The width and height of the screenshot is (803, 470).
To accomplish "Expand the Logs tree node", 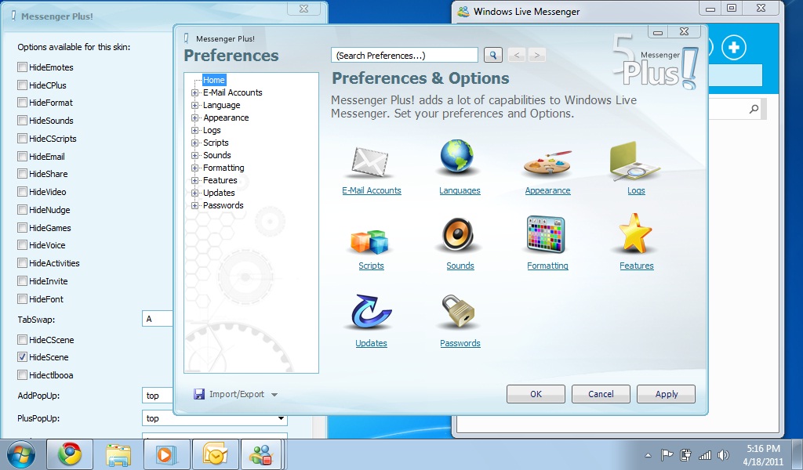I will coord(194,130).
